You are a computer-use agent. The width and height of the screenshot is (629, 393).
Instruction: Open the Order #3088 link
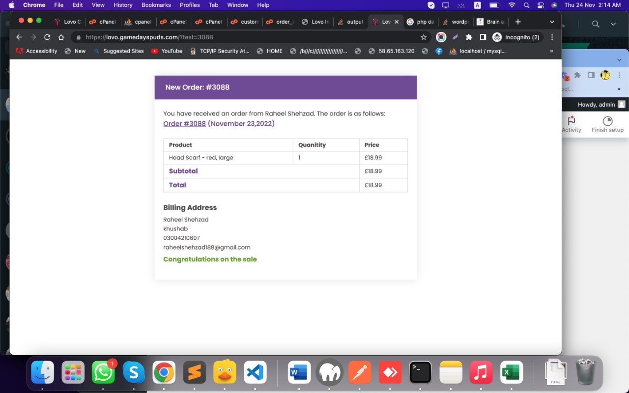[184, 124]
